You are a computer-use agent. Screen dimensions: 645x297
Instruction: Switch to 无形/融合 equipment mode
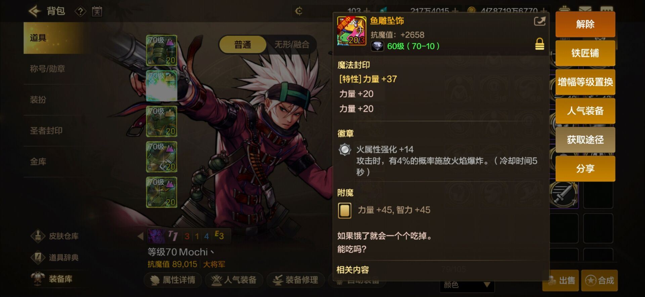[x=292, y=45]
